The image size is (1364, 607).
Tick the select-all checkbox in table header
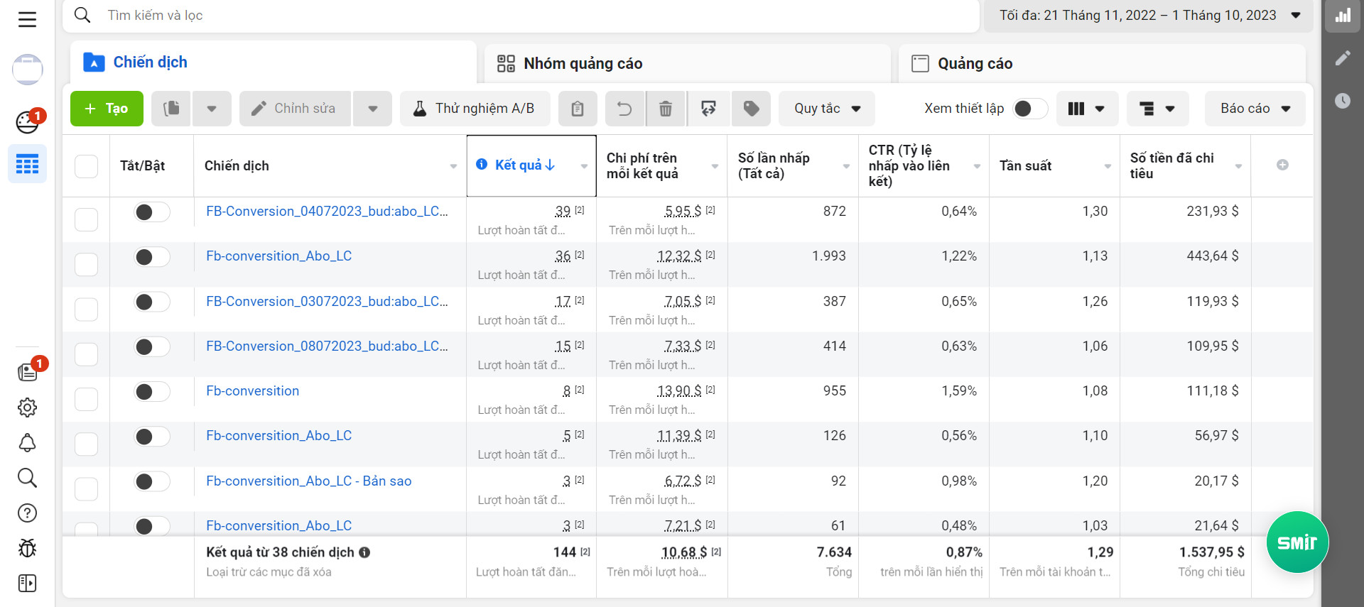[x=87, y=166]
